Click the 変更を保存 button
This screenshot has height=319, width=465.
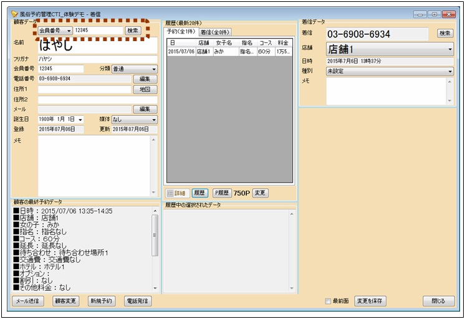click(x=370, y=301)
